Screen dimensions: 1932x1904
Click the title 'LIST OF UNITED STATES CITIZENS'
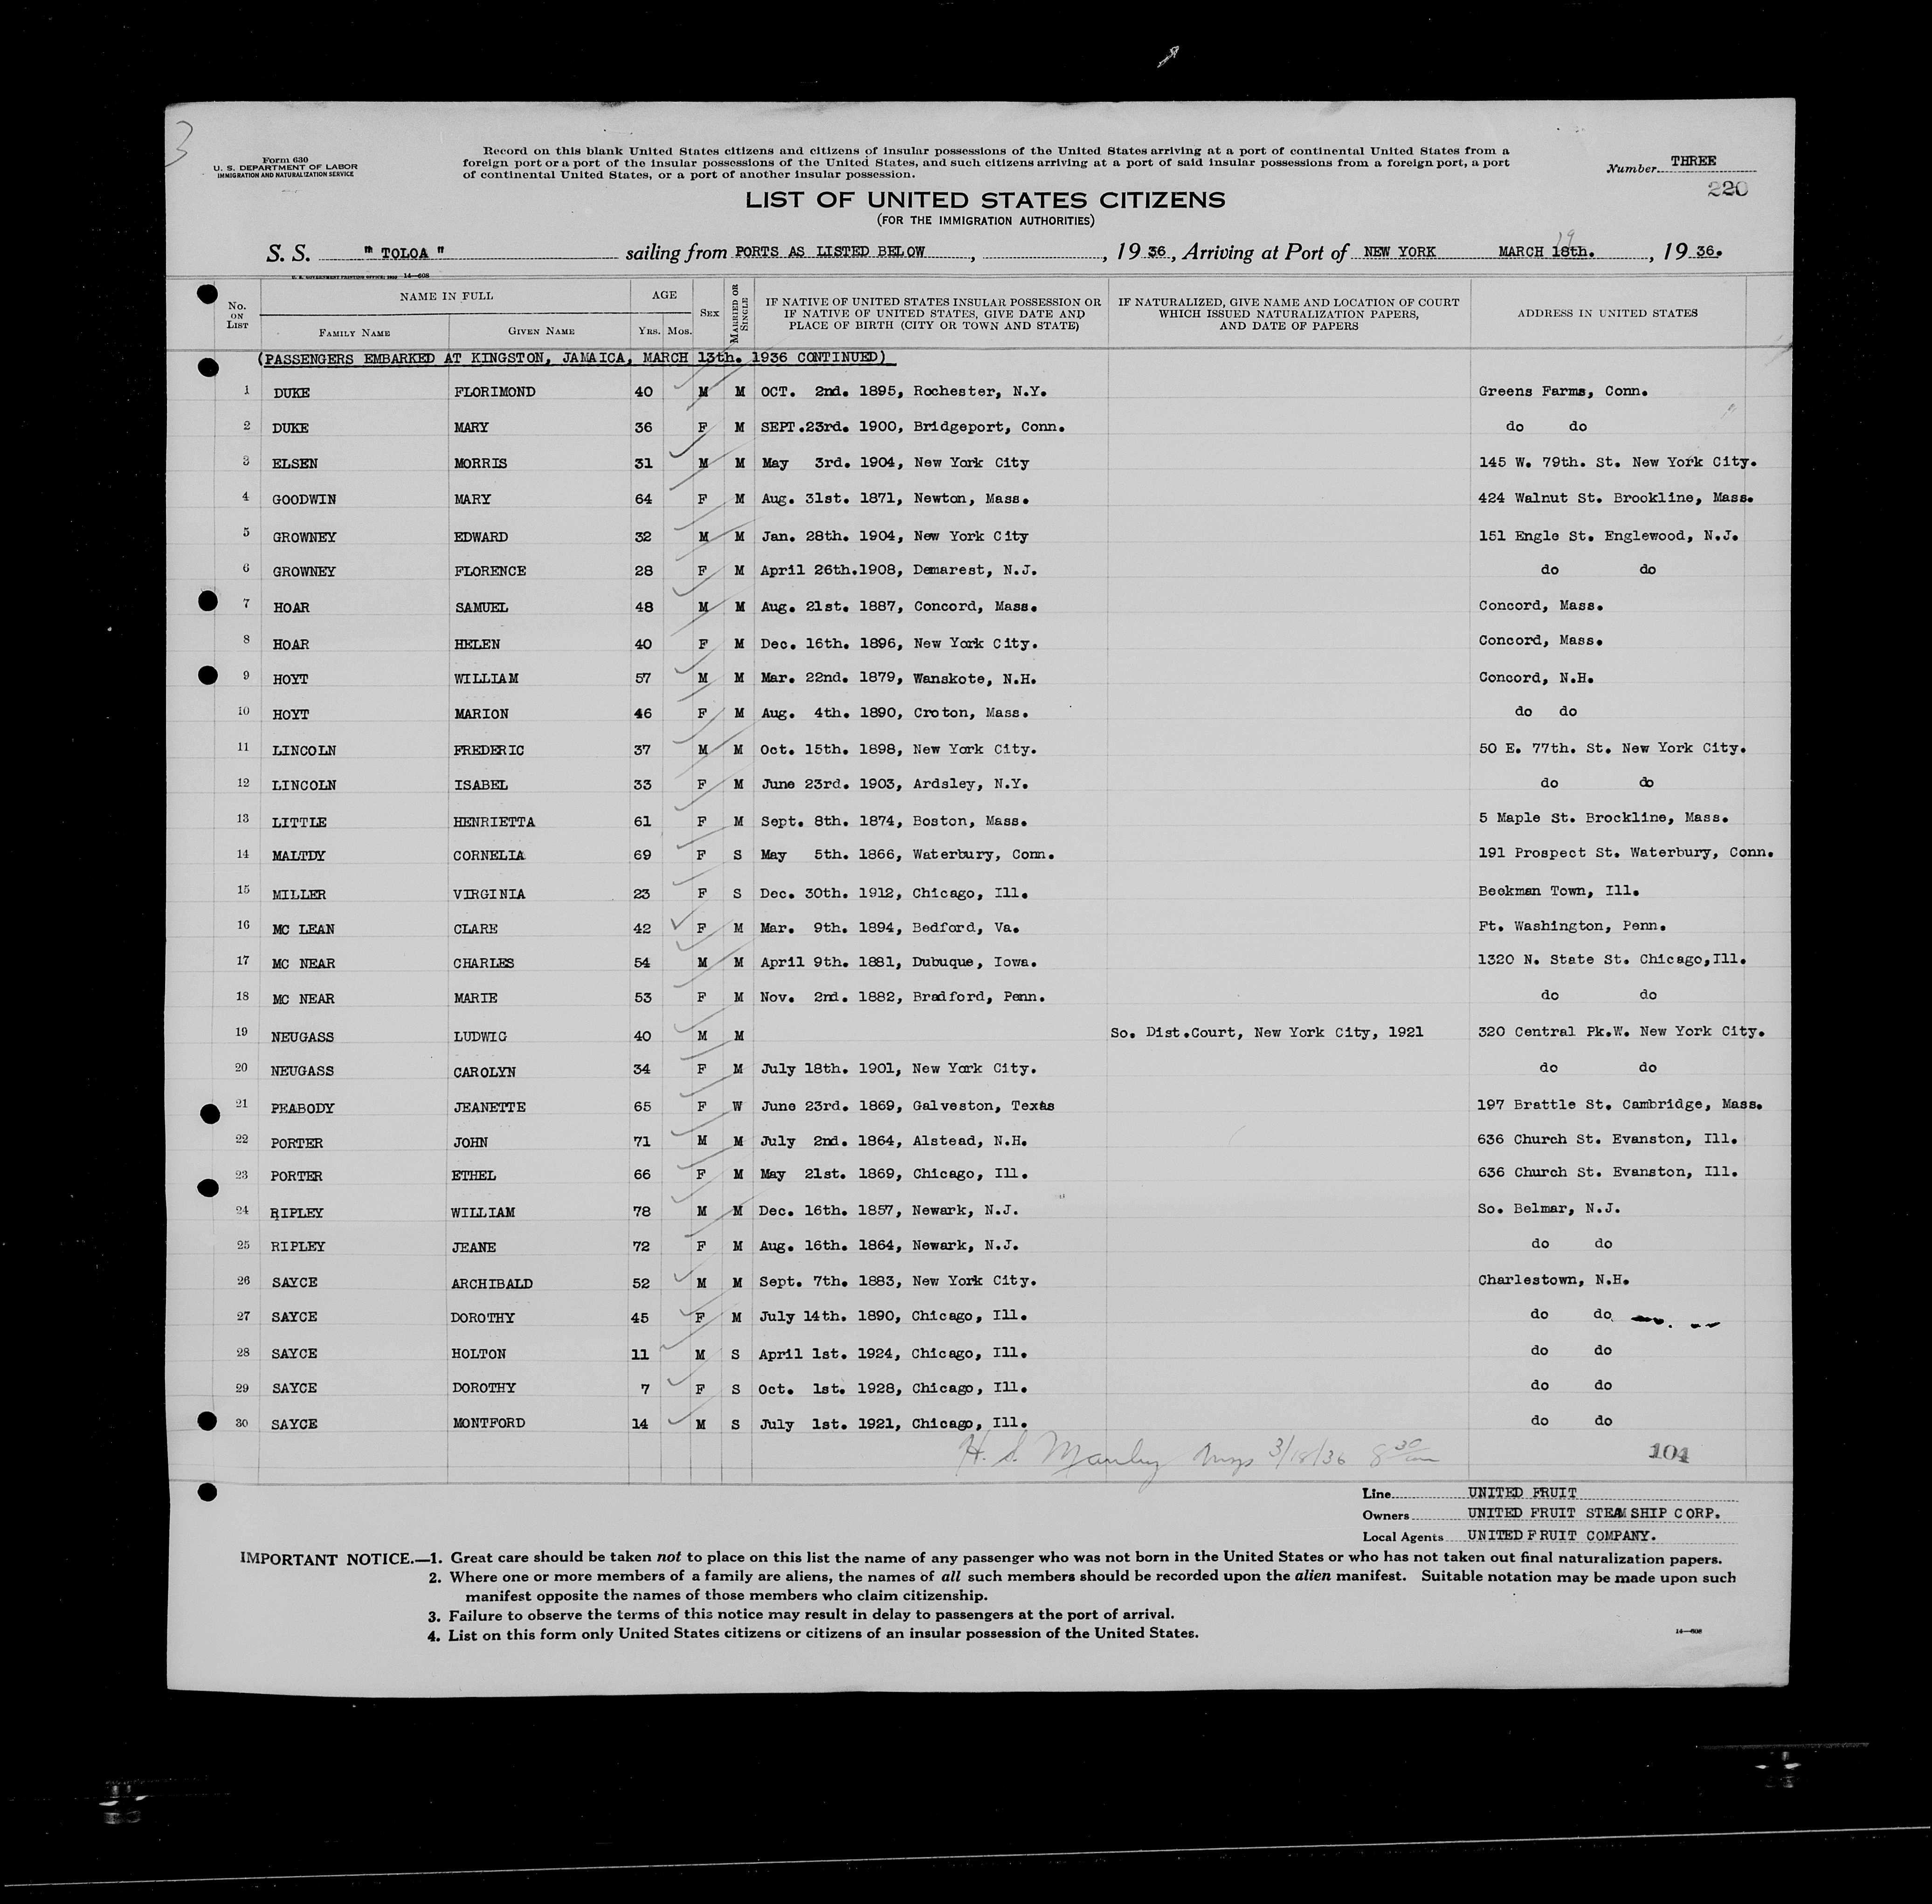(x=985, y=199)
